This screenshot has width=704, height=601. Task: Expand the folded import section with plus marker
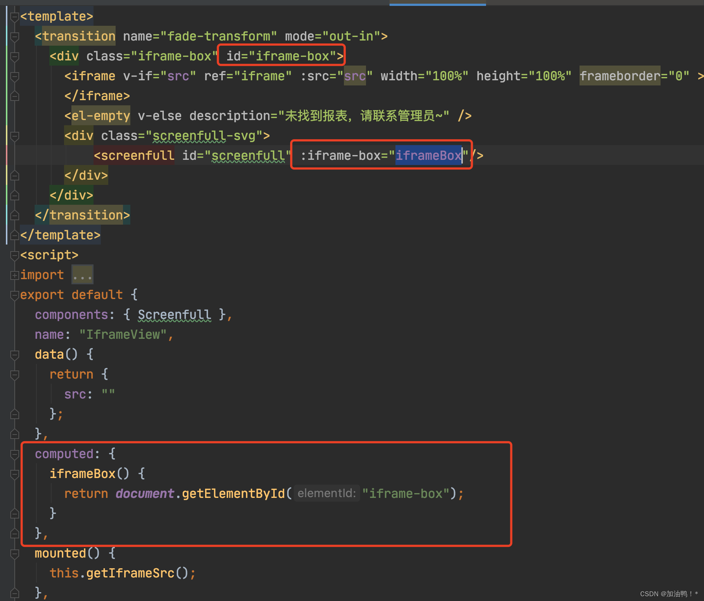[15, 275]
